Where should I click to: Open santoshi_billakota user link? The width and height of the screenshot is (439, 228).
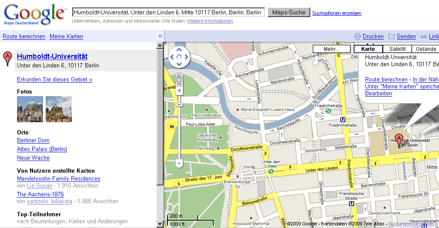(x=50, y=201)
